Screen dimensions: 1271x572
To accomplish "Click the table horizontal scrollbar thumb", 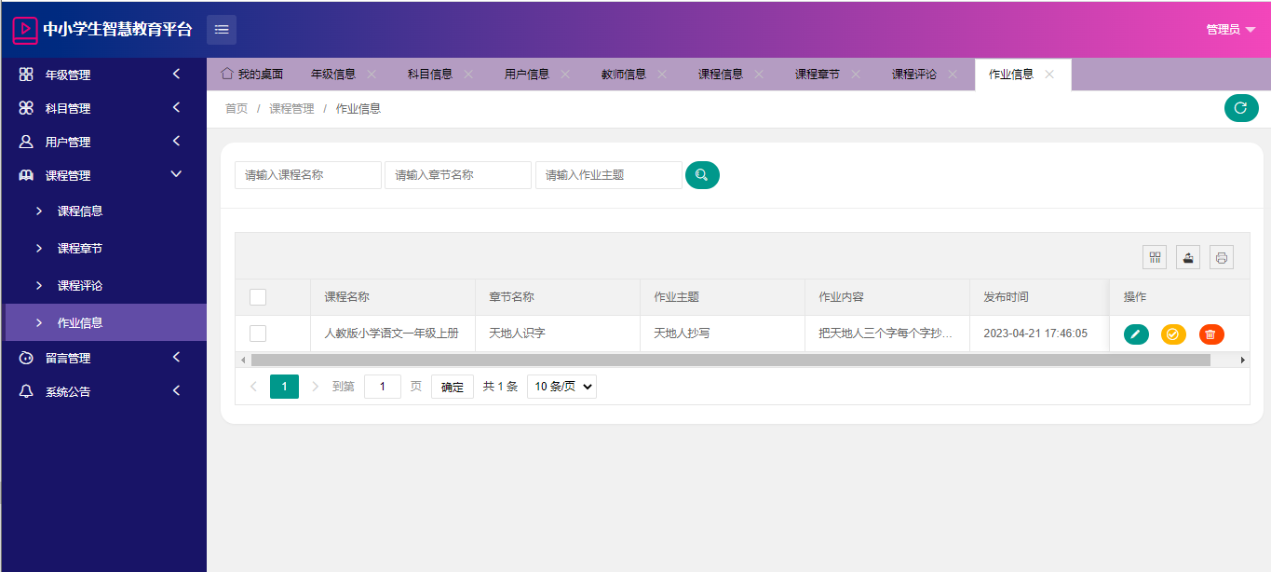I will coord(731,360).
